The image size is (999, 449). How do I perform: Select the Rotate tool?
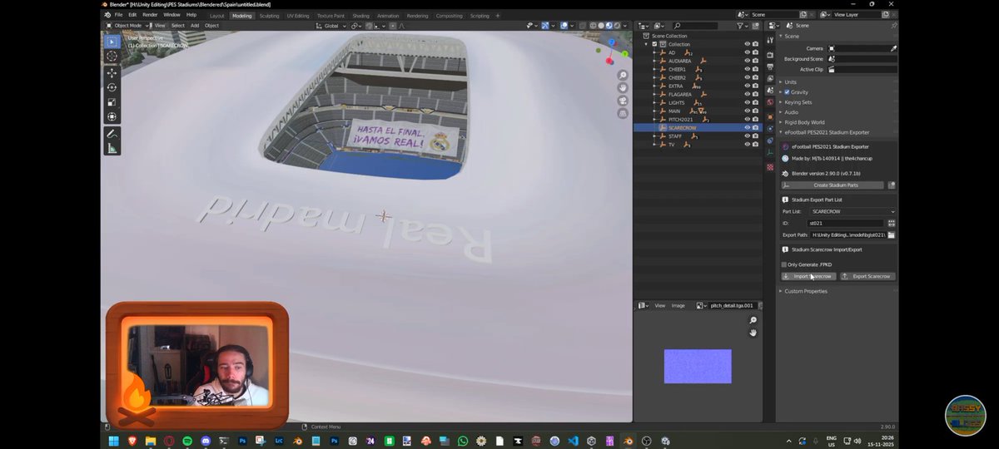[112, 87]
